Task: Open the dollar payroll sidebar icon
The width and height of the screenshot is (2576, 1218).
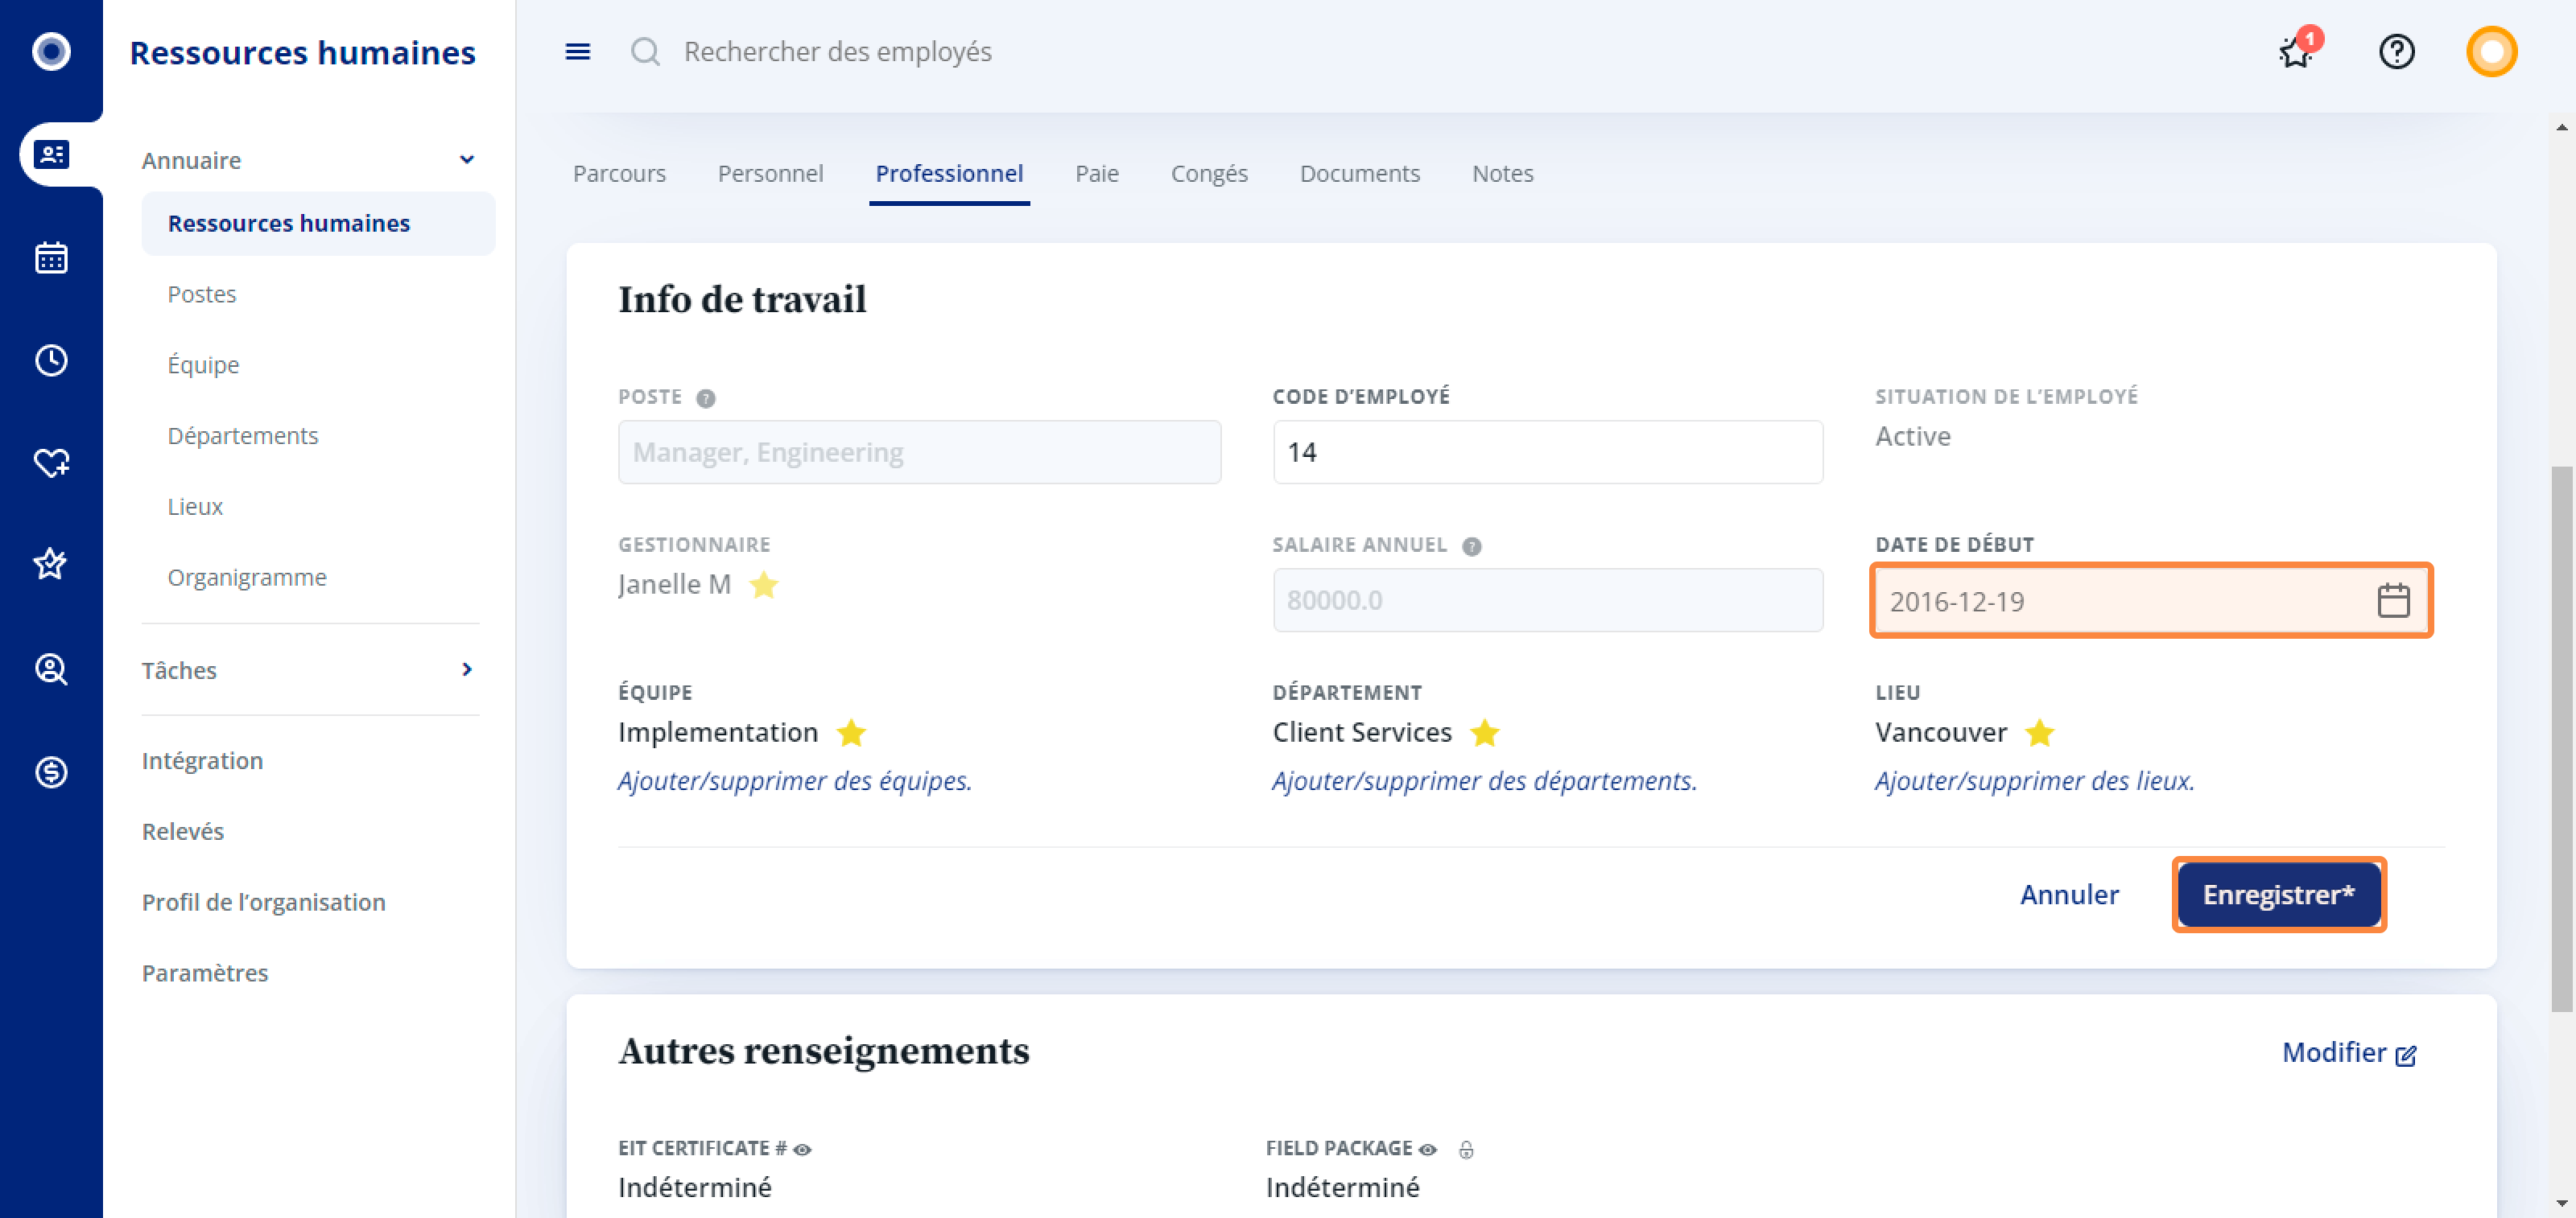Action: tap(51, 772)
